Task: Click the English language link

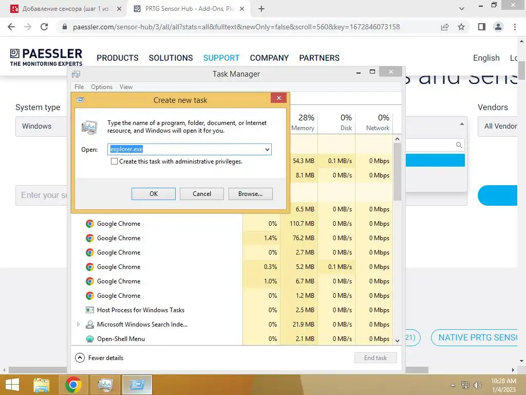Action: click(x=486, y=58)
